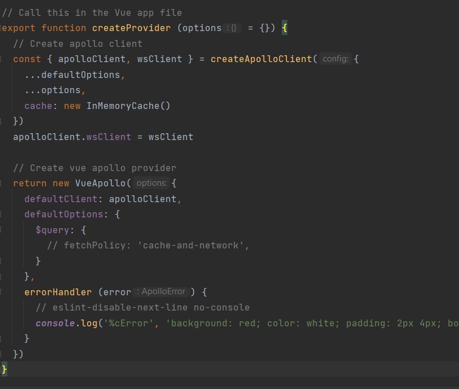The height and width of the screenshot is (389, 459).
Task: Click the commented-out "fetchPolicy: 'cache-and-network'" line
Action: coord(148,245)
